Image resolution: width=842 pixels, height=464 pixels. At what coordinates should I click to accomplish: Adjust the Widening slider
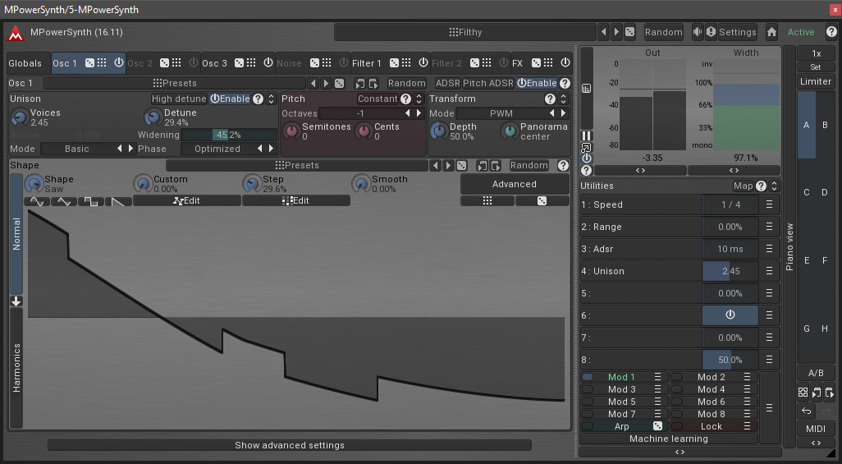click(229, 135)
